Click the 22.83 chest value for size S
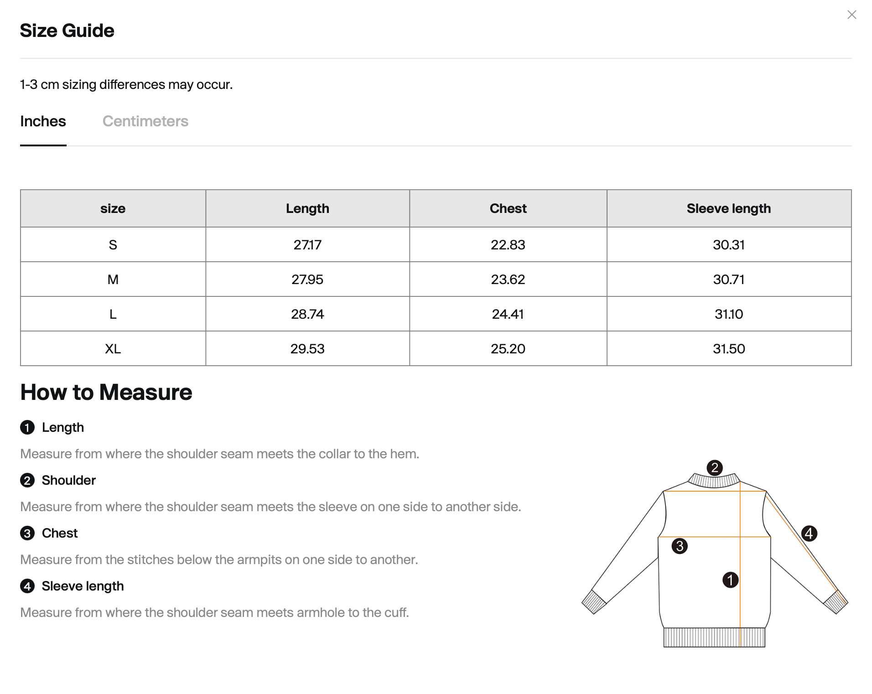This screenshot has height=694, width=872. click(x=508, y=245)
